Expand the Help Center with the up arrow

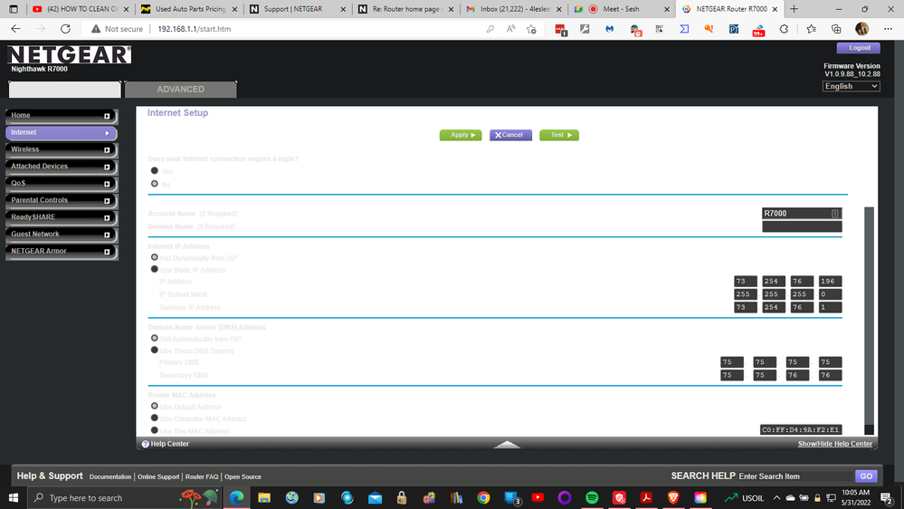tap(507, 444)
